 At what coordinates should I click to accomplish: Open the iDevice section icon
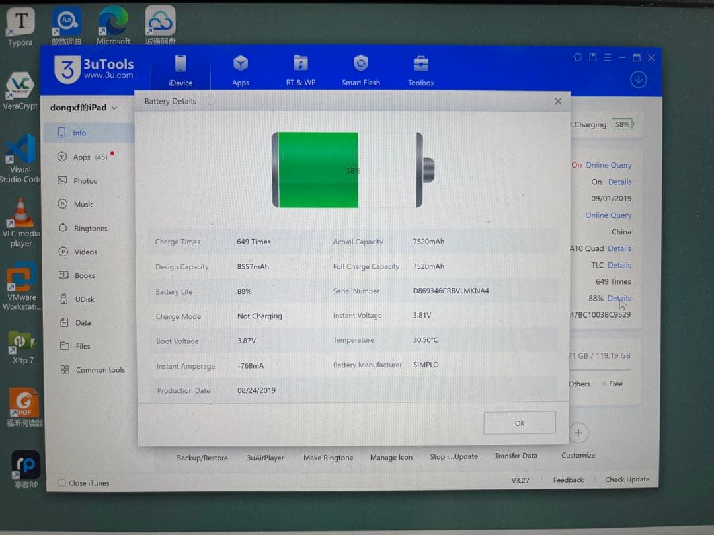coord(180,64)
